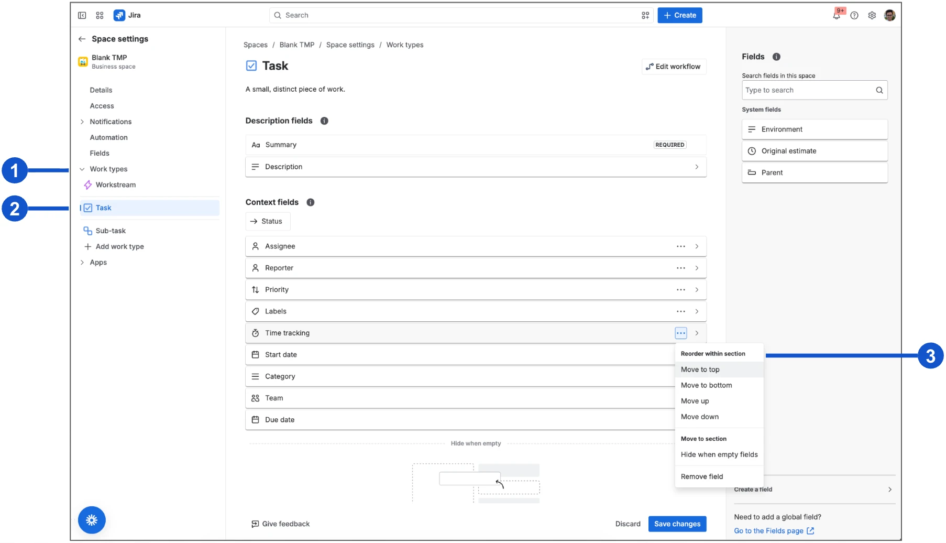Select the Environment system field
The image size is (946, 543).
click(x=815, y=129)
